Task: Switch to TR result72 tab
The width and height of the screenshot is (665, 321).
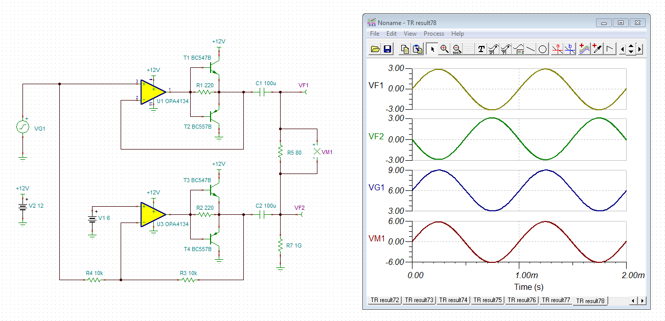Action: coord(384,300)
